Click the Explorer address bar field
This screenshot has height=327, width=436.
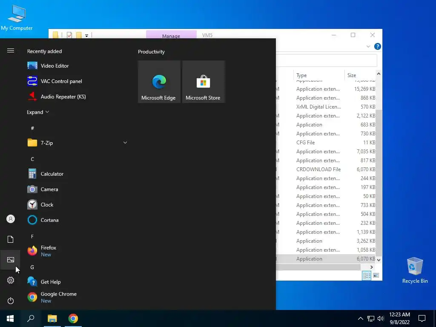[x=327, y=60]
